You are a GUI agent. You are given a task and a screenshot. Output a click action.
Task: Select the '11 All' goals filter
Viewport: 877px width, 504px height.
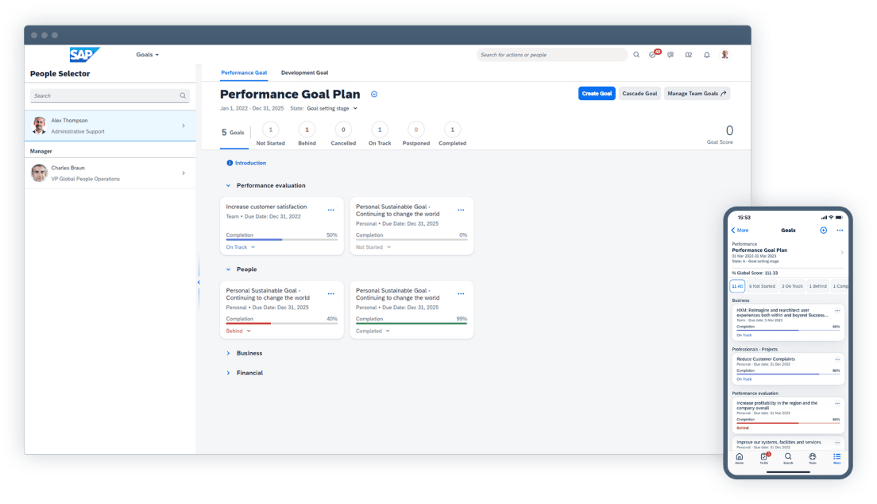[737, 285]
